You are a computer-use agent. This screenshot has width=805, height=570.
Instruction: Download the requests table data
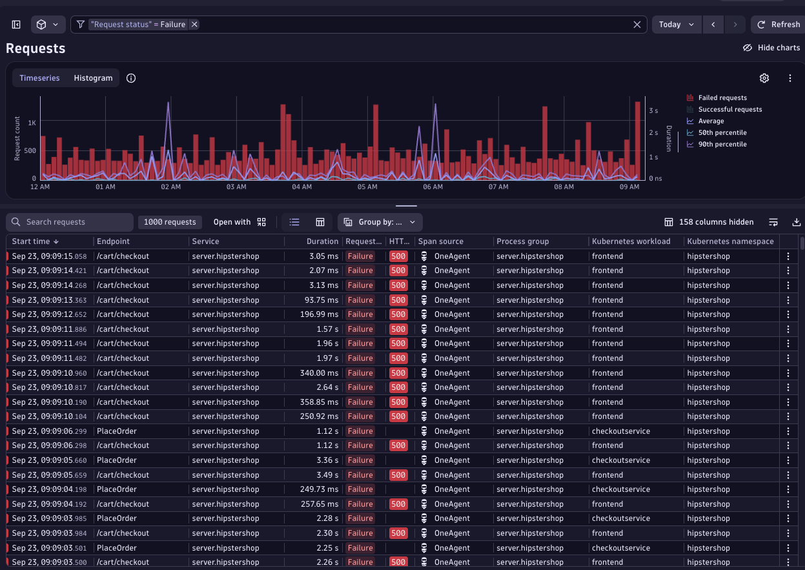pyautogui.click(x=796, y=222)
